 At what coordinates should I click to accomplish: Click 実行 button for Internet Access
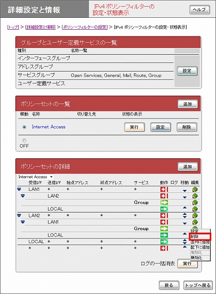click(134, 127)
